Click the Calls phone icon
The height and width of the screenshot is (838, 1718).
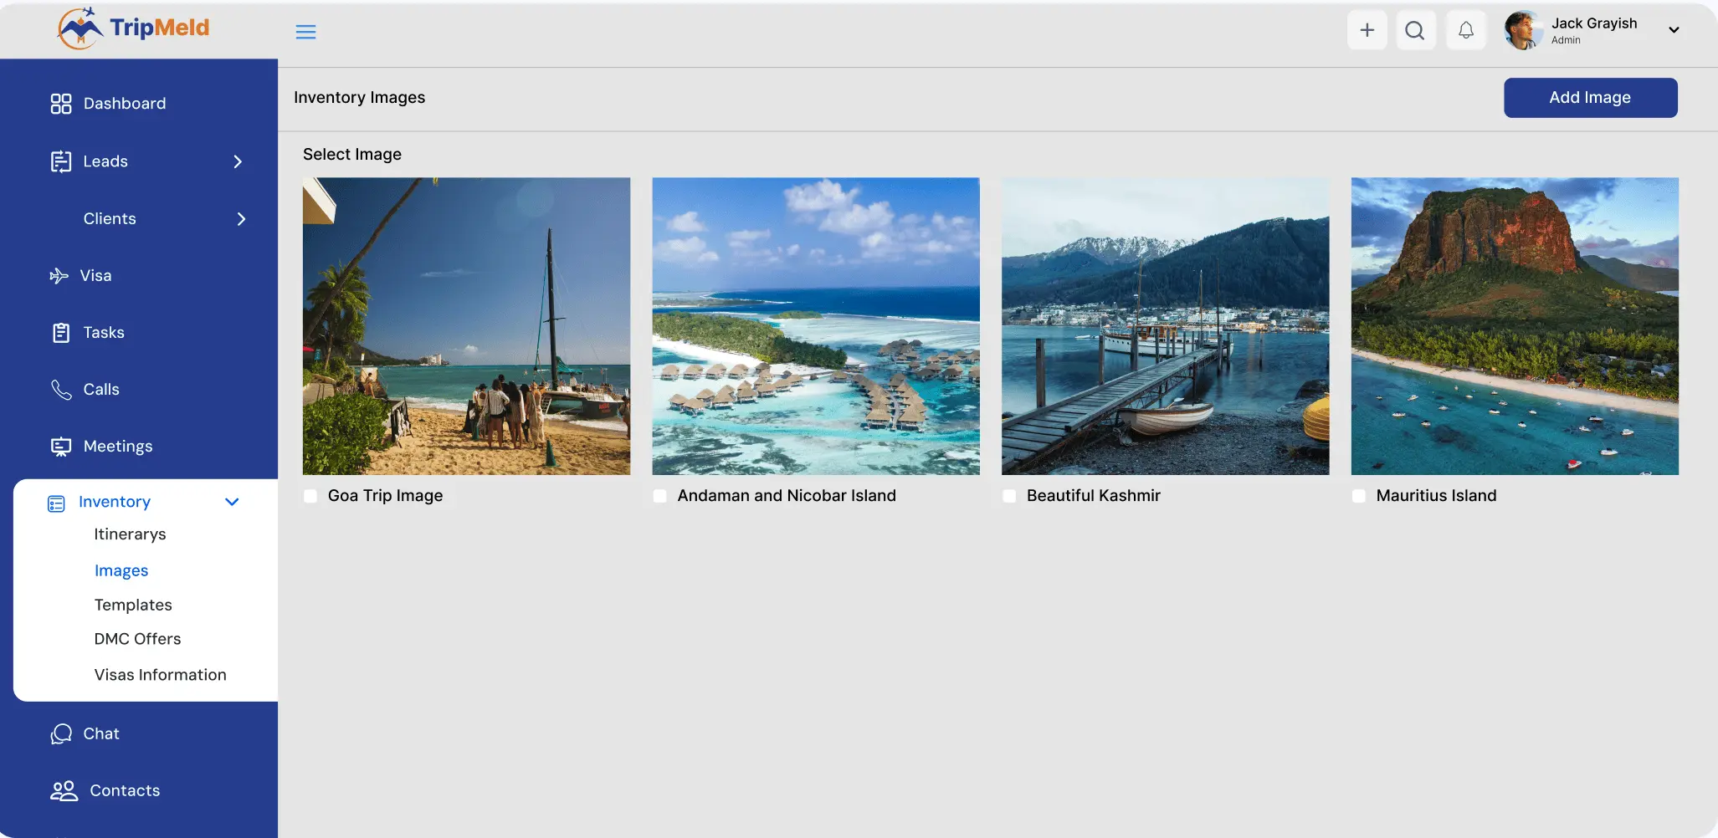[61, 390]
